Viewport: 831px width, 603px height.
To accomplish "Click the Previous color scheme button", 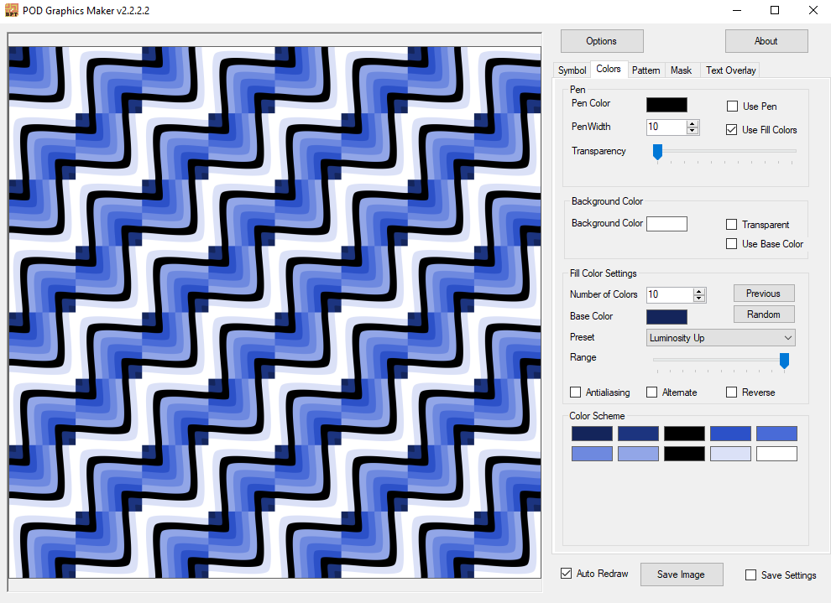I will coord(764,294).
